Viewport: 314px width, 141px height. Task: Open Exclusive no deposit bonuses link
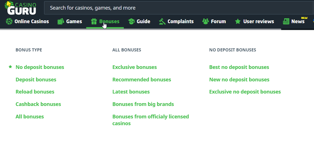245,92
